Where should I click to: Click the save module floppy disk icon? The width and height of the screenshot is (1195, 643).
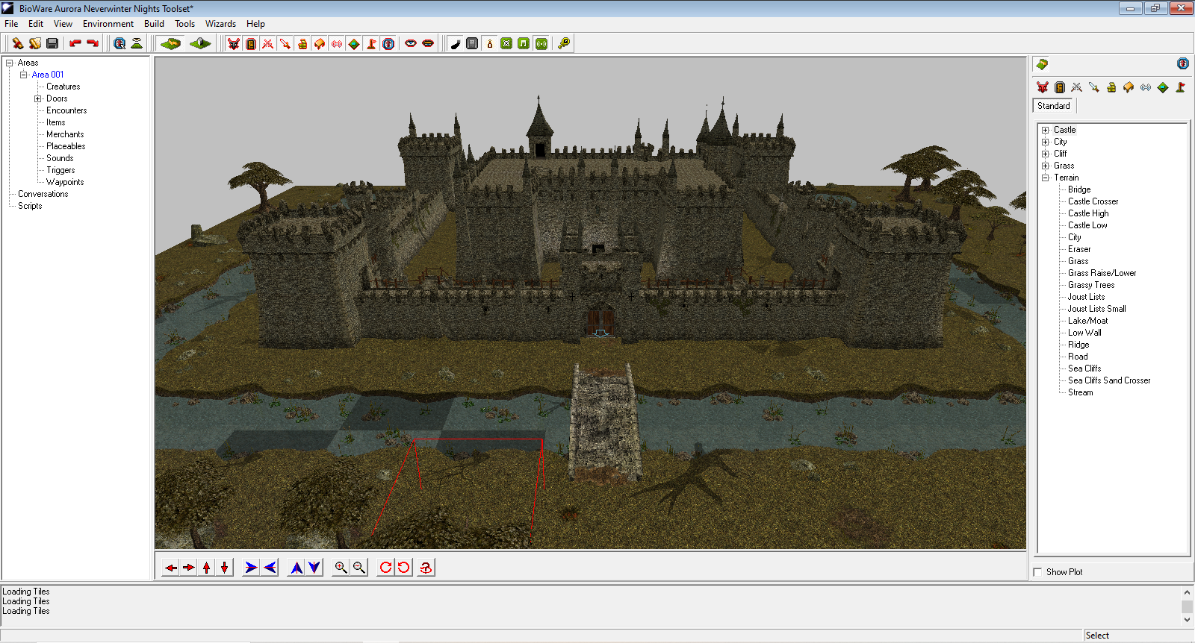(52, 44)
